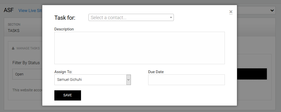This screenshot has height=112, width=281.
Task: Open the View Live Site link
Action: (x=30, y=10)
